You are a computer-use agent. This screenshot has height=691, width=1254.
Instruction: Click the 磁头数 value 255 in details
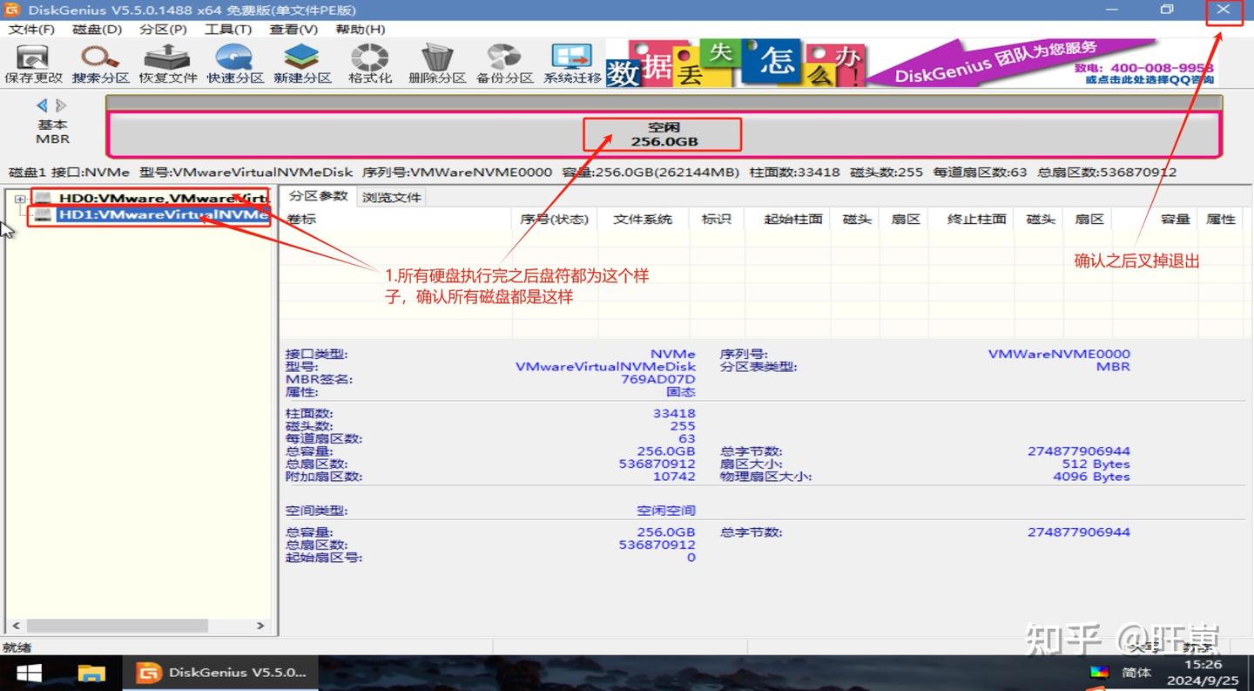(x=683, y=426)
